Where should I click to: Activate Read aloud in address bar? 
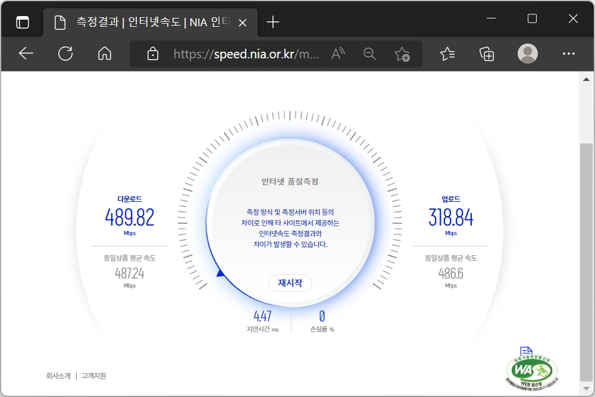coord(338,54)
